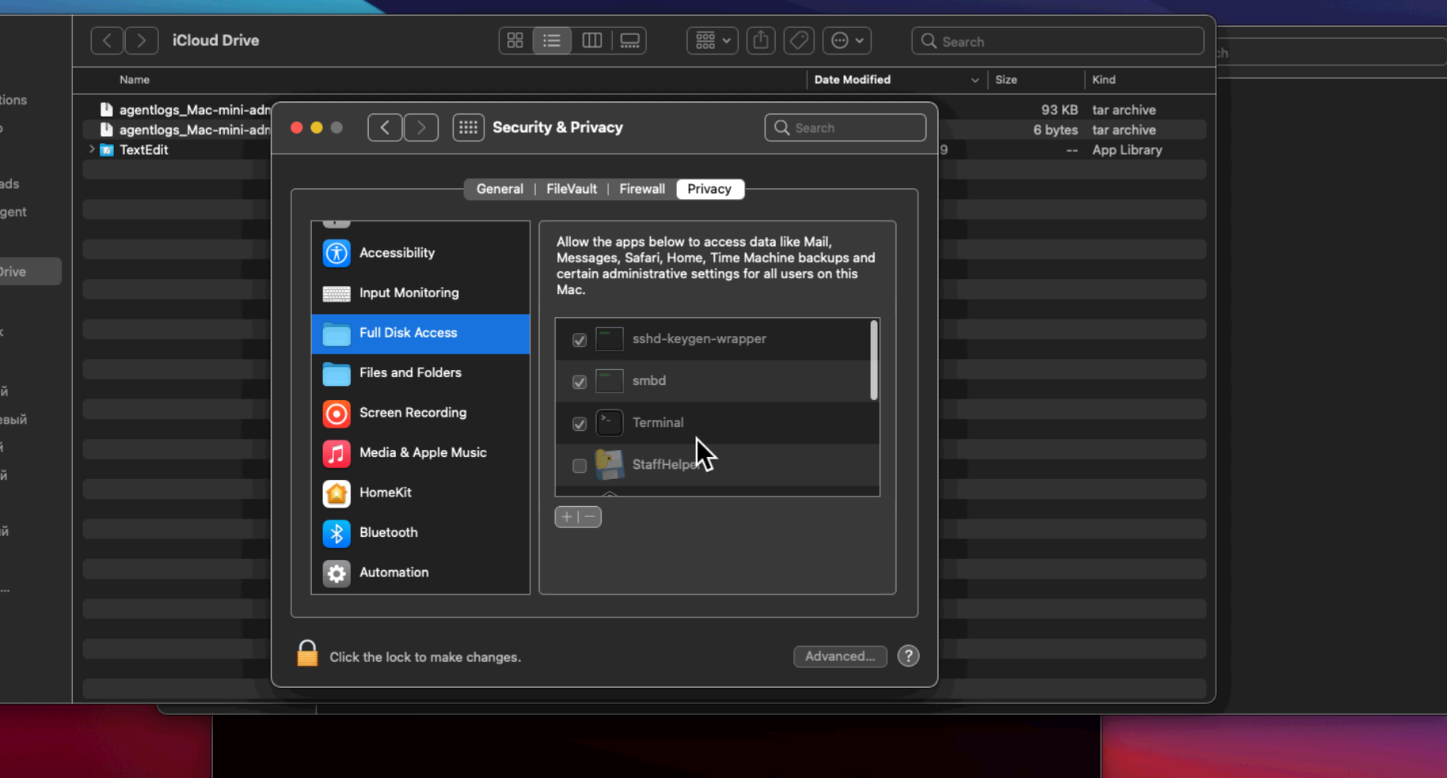
Task: Go back in Finder window
Action: pos(107,40)
